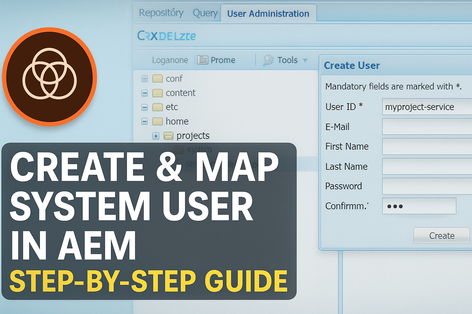Select the content tree item
472x314 pixels.
click(180, 93)
